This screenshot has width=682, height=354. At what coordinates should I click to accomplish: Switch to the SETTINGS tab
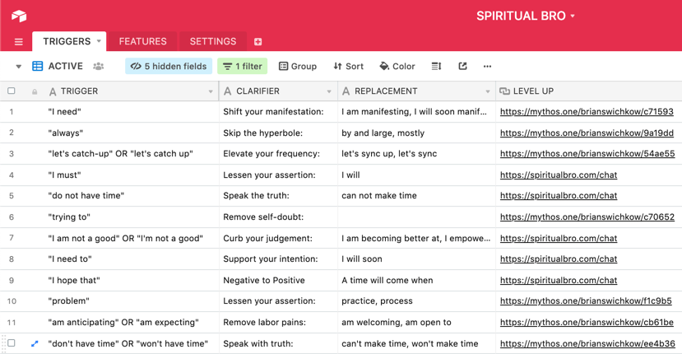213,41
